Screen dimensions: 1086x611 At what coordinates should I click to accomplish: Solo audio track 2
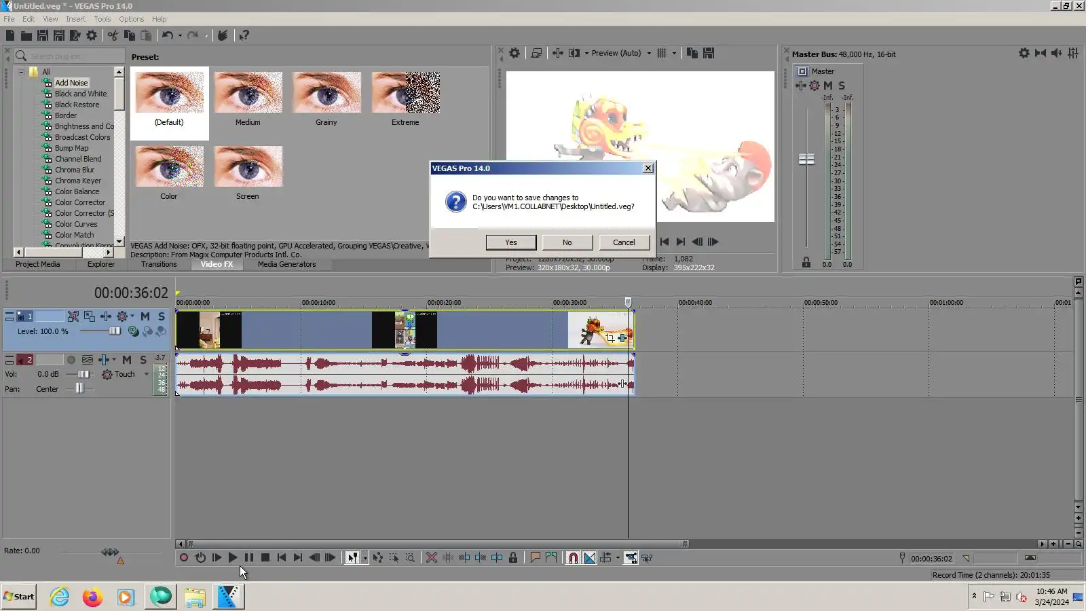click(x=143, y=360)
